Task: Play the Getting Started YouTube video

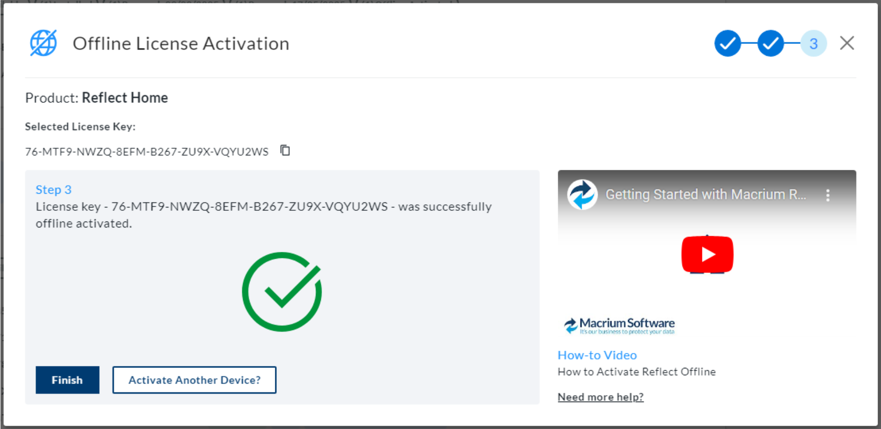Action: point(707,254)
